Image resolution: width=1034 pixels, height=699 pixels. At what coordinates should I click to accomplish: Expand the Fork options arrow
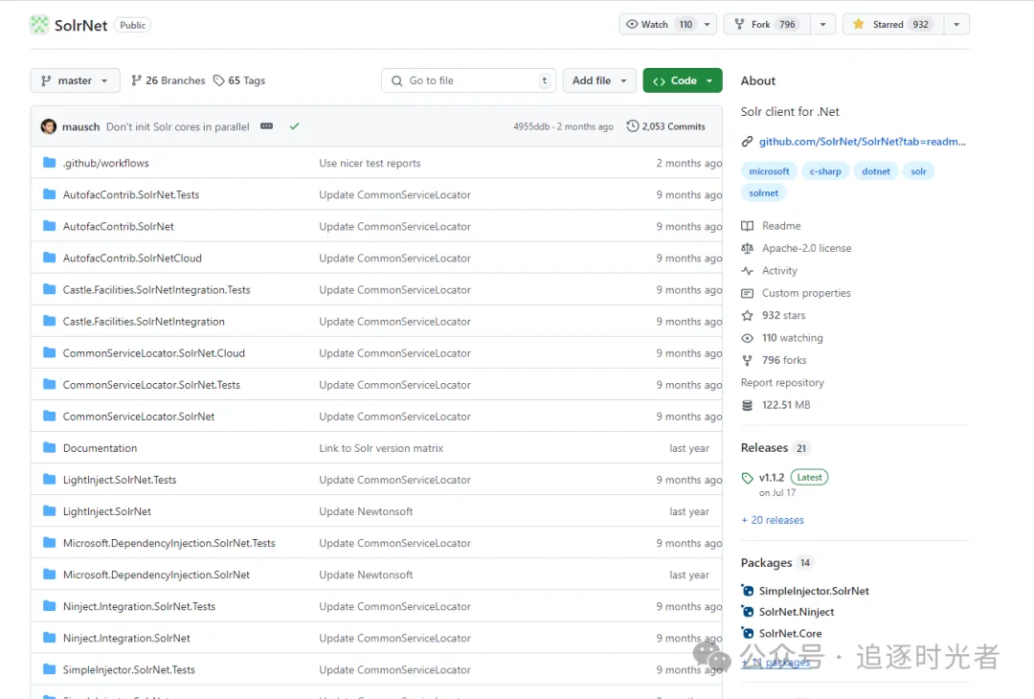[x=823, y=25]
